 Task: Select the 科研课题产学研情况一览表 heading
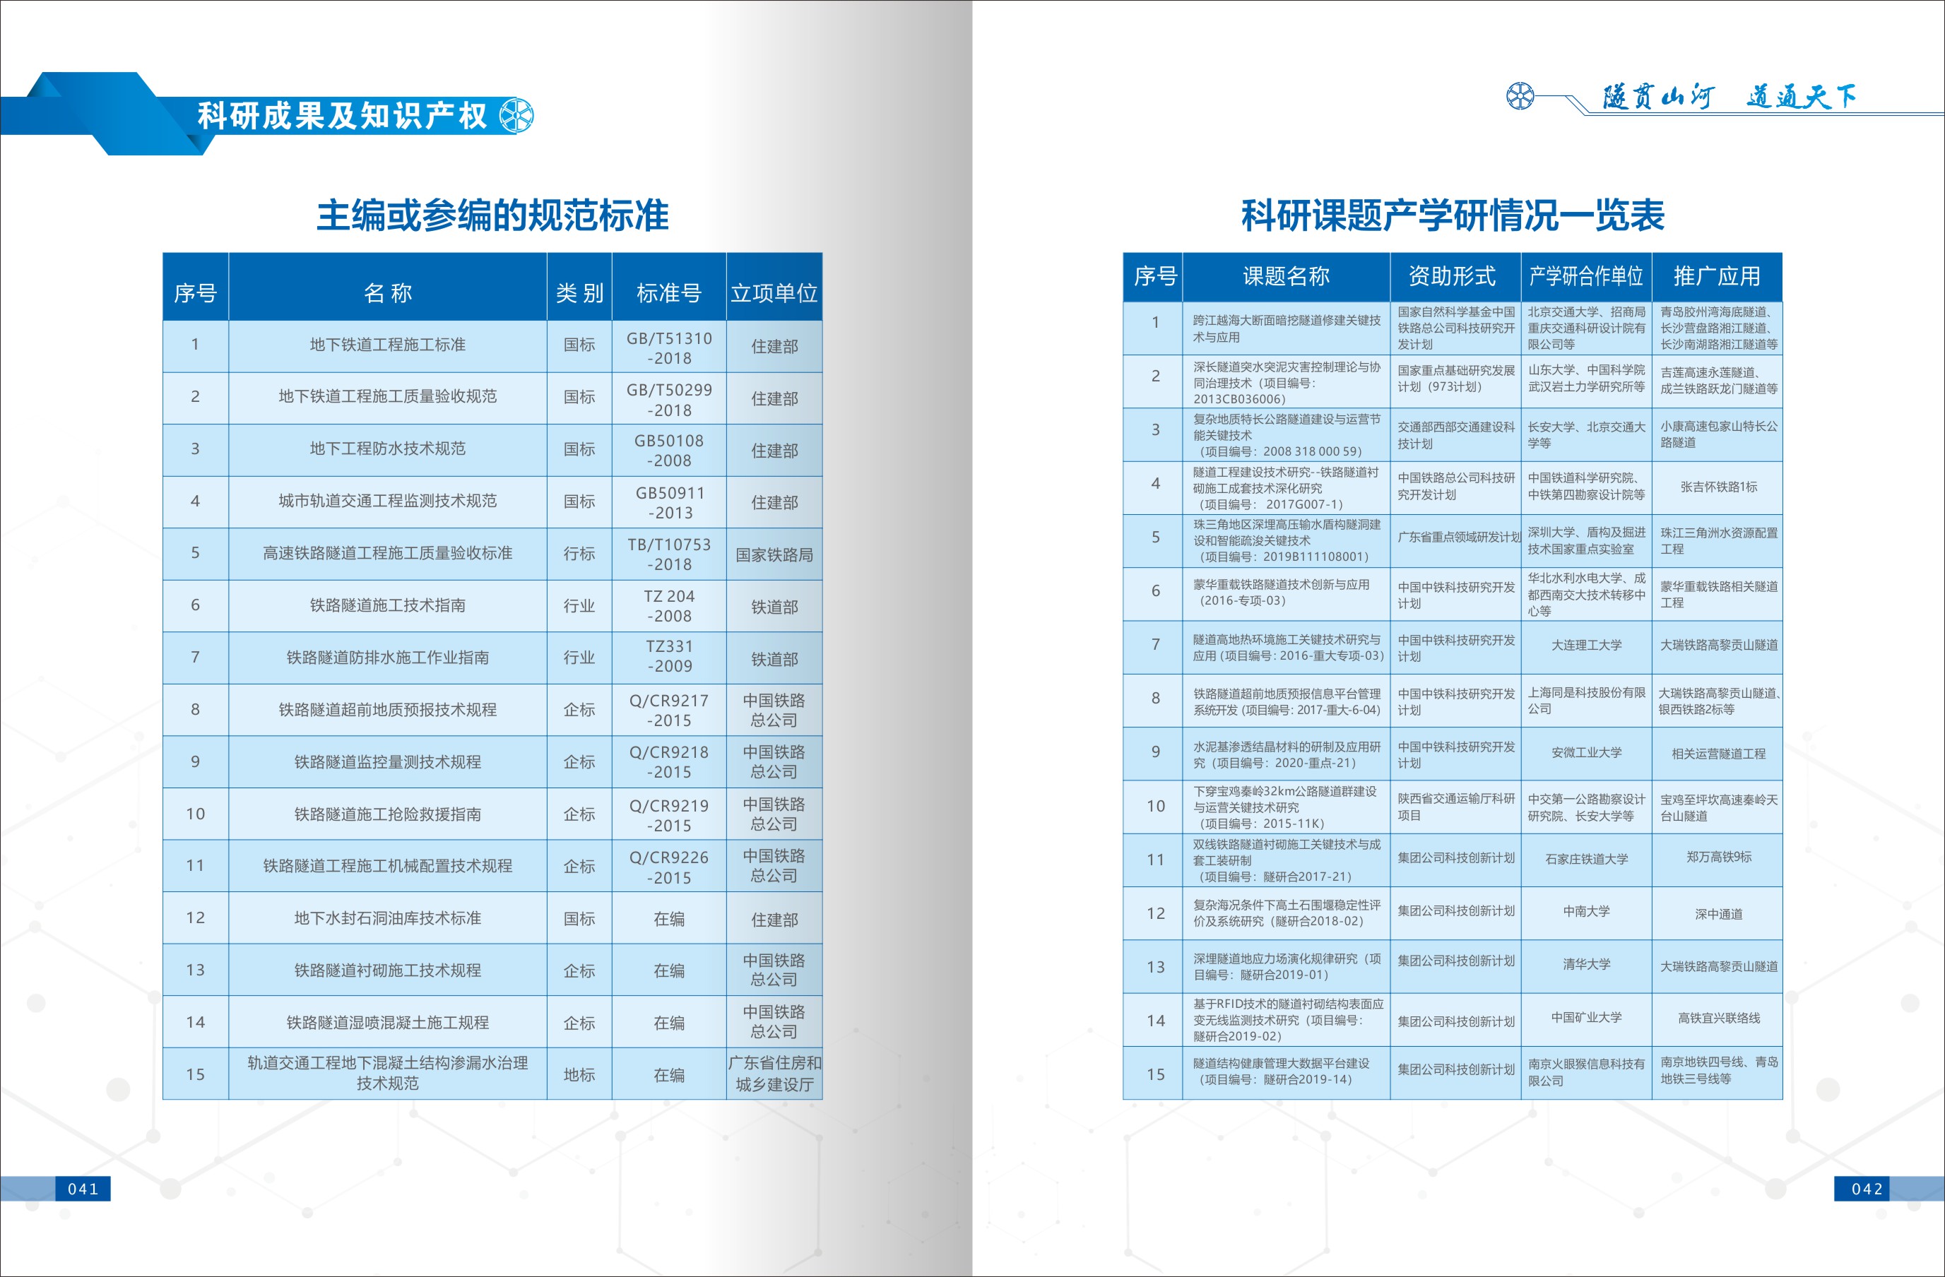(x=1452, y=215)
